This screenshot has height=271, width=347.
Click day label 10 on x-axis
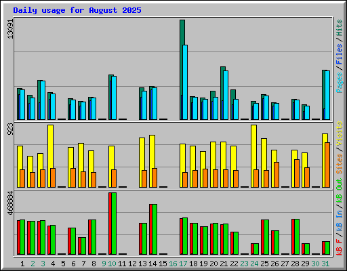(x=112, y=264)
